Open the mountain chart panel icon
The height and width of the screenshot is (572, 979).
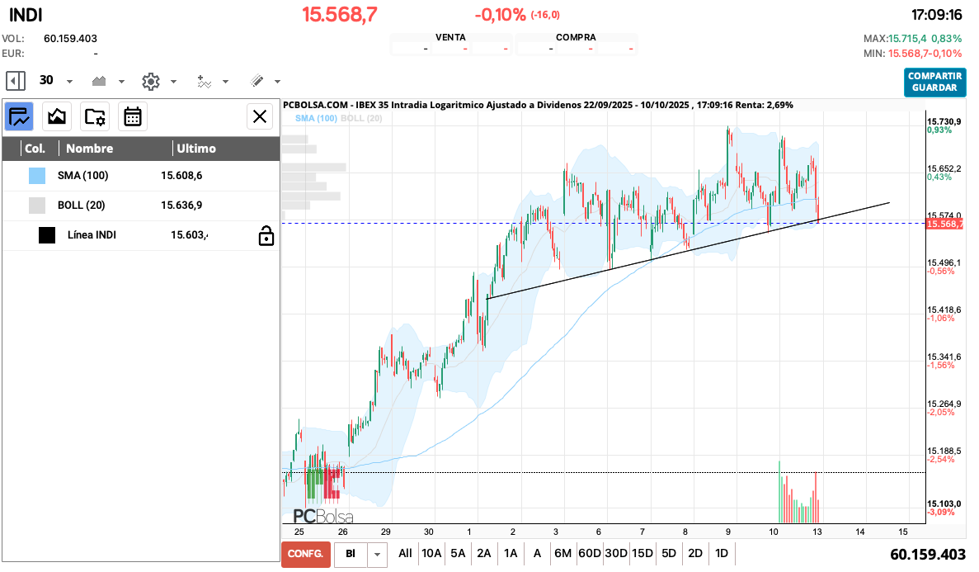coord(57,116)
